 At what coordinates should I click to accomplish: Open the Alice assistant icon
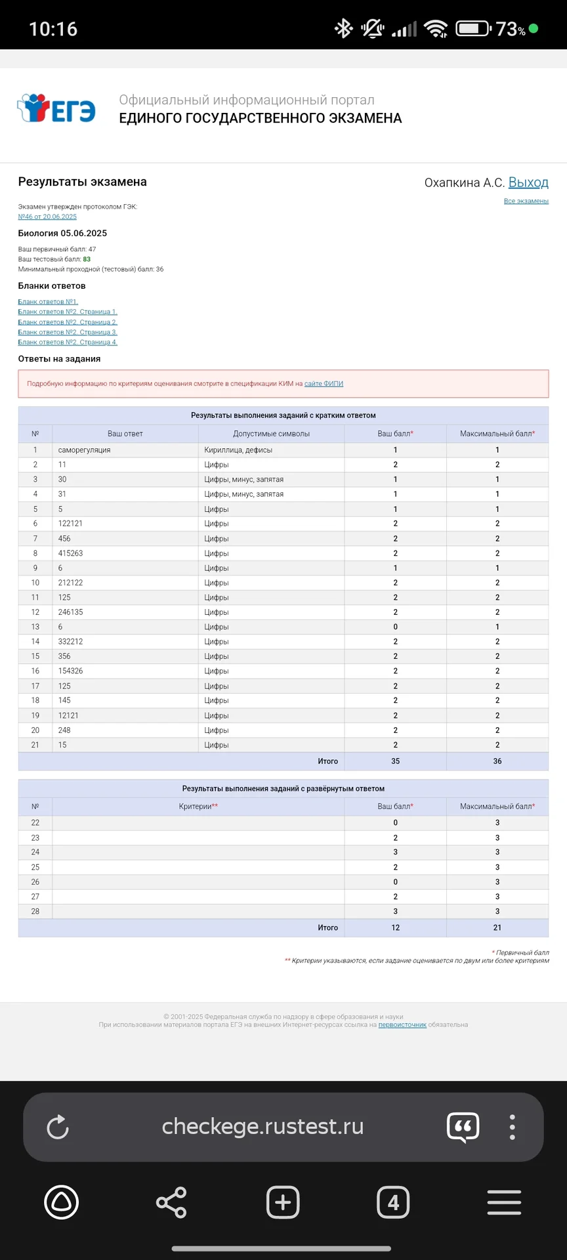coord(61,1203)
